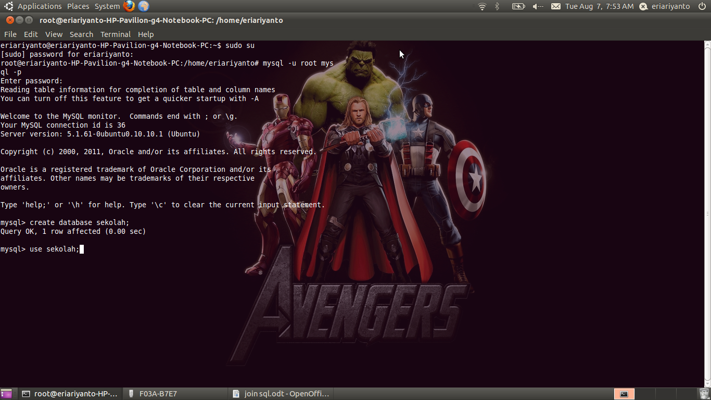Click the 'Query OK, 1 row affected' text
Screen dimensions: 711x400
73,231
